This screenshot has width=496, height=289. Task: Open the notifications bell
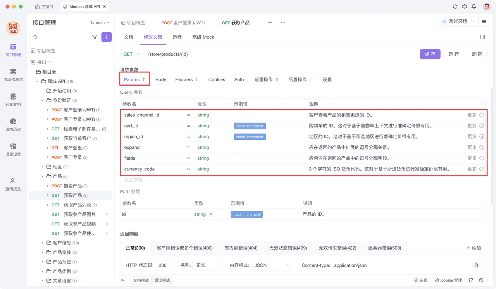(x=474, y=7)
